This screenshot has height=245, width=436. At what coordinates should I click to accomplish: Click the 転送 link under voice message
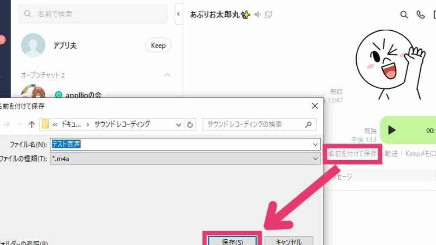tap(391, 154)
